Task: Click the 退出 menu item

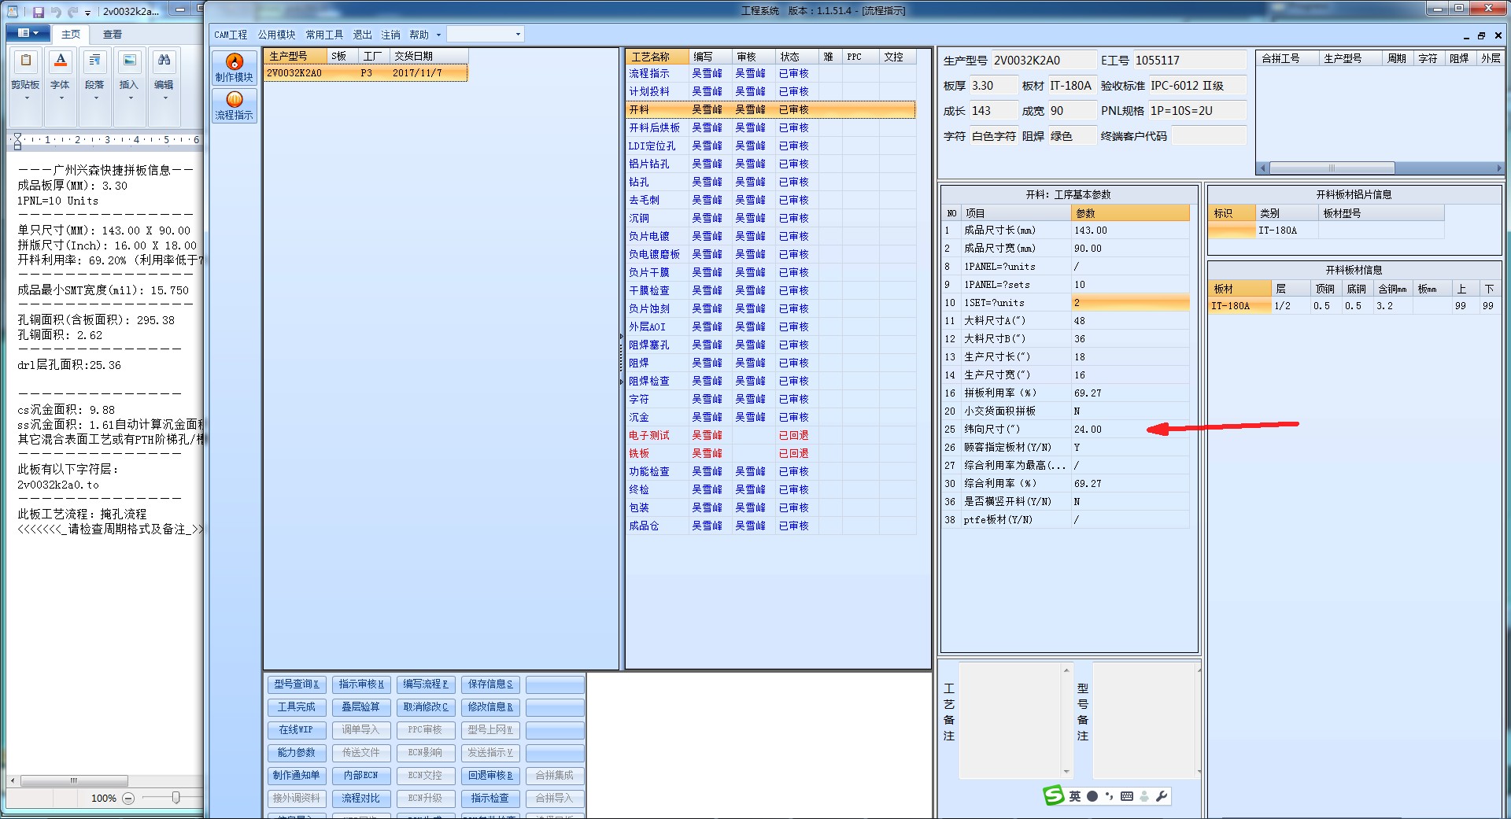Action: pyautogui.click(x=362, y=35)
